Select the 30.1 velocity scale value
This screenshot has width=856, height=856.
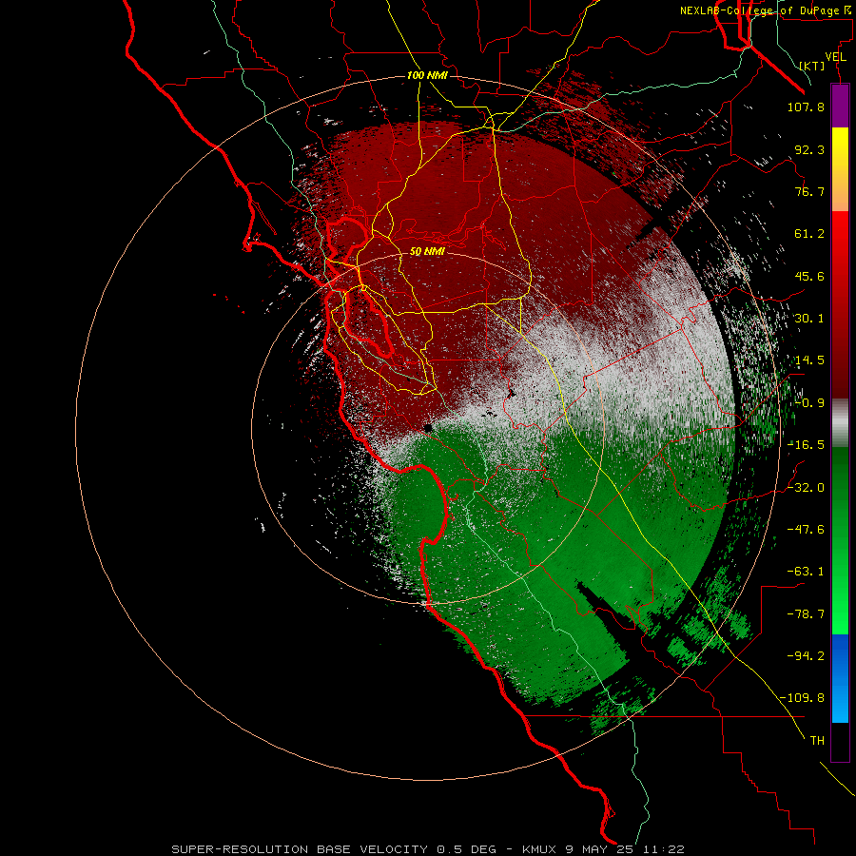(809, 319)
